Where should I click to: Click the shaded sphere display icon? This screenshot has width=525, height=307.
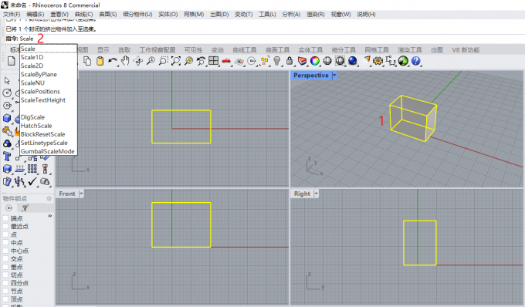[x=327, y=61]
